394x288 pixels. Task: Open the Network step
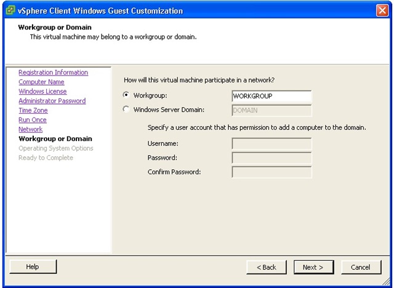pyautogui.click(x=31, y=129)
